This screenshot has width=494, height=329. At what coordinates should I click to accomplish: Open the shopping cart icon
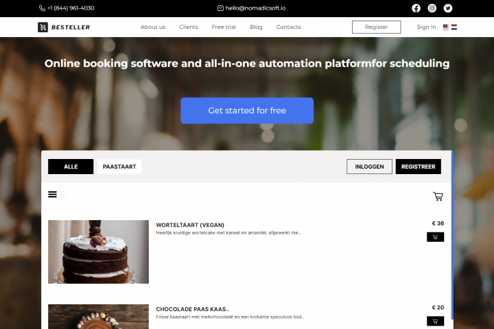(438, 197)
